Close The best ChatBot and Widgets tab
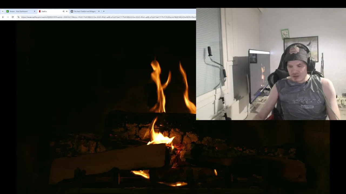Viewport: 346px width, 194px height. pos(99,11)
